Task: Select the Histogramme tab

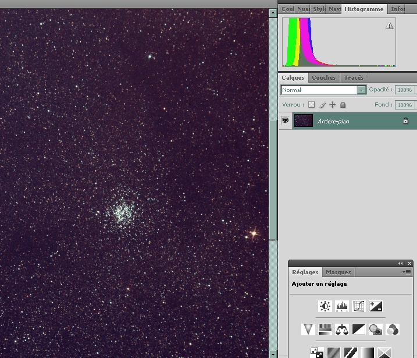Action: click(364, 9)
